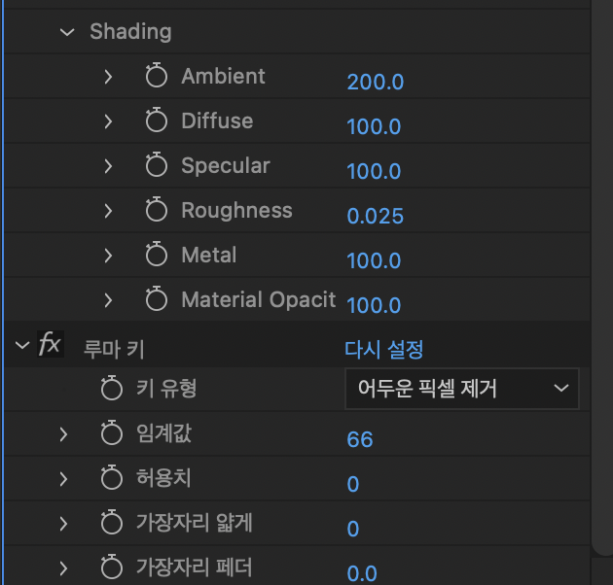The width and height of the screenshot is (613, 585).
Task: Toggle the Specular animation stopwatch
Action: pos(157,164)
